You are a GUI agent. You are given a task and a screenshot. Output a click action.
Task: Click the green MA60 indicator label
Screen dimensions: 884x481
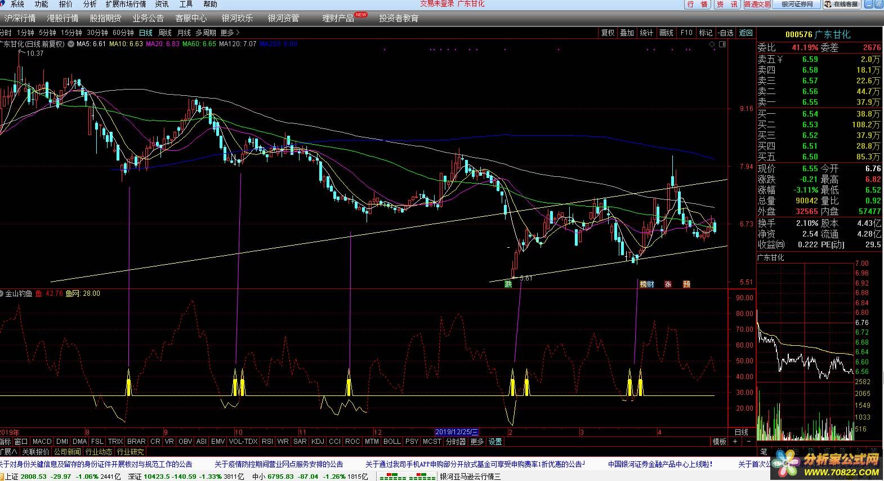(199, 43)
